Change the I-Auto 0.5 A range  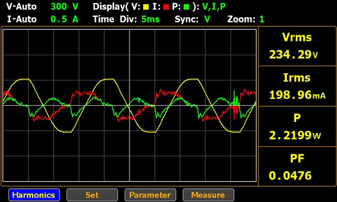[x=64, y=19]
